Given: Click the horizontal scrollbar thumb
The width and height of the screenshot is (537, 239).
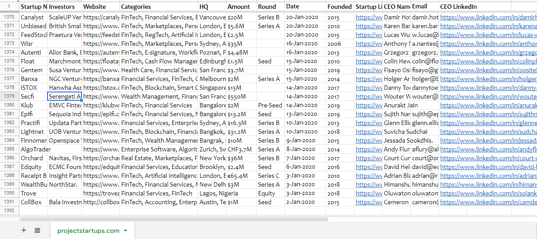Looking at the screenshot, I should click(x=174, y=219).
